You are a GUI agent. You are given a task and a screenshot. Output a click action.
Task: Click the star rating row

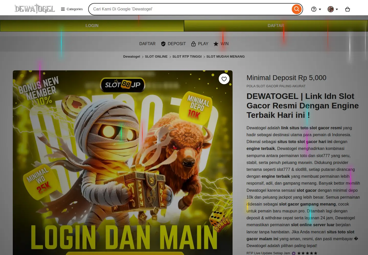pos(307,253)
